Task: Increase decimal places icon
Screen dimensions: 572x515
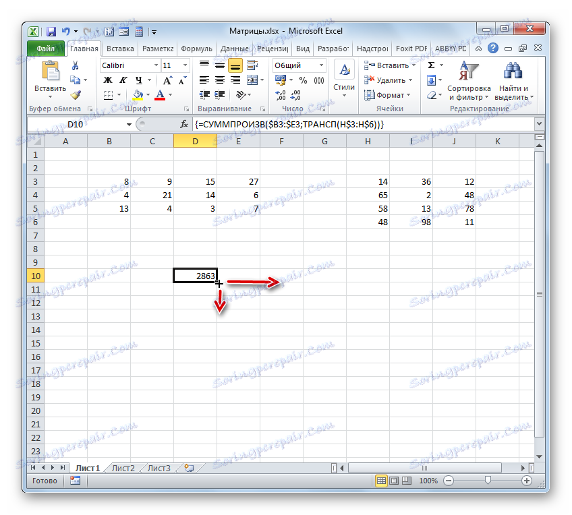Action: [281, 96]
